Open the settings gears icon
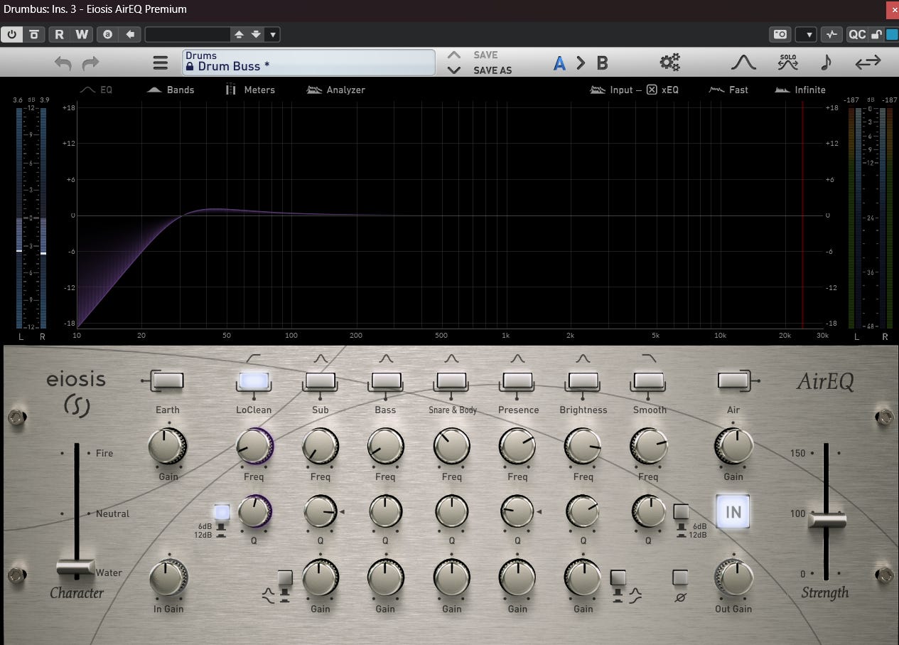 (x=669, y=63)
